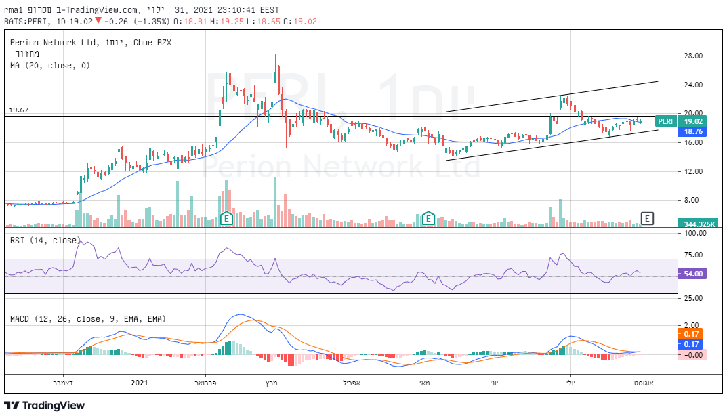
Task: Click the 12.00 price scale label
Action: pos(693,171)
